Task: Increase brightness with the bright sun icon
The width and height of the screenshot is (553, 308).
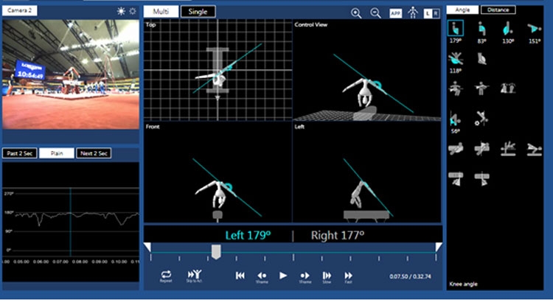Action: tap(121, 11)
